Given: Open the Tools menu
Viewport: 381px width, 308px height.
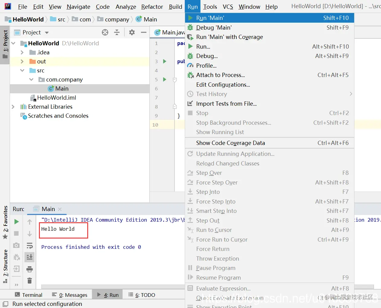Looking at the screenshot, I should 210,7.
